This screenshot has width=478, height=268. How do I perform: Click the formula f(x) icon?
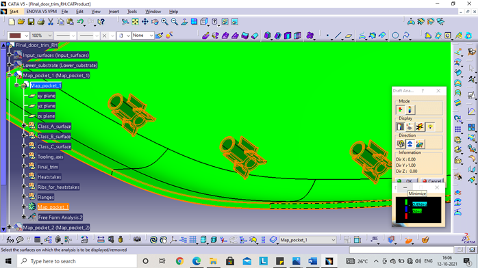point(10,240)
